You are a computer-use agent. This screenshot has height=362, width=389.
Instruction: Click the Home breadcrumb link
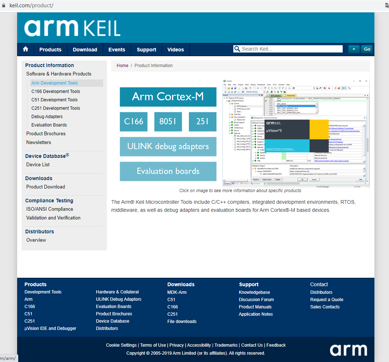[122, 65]
